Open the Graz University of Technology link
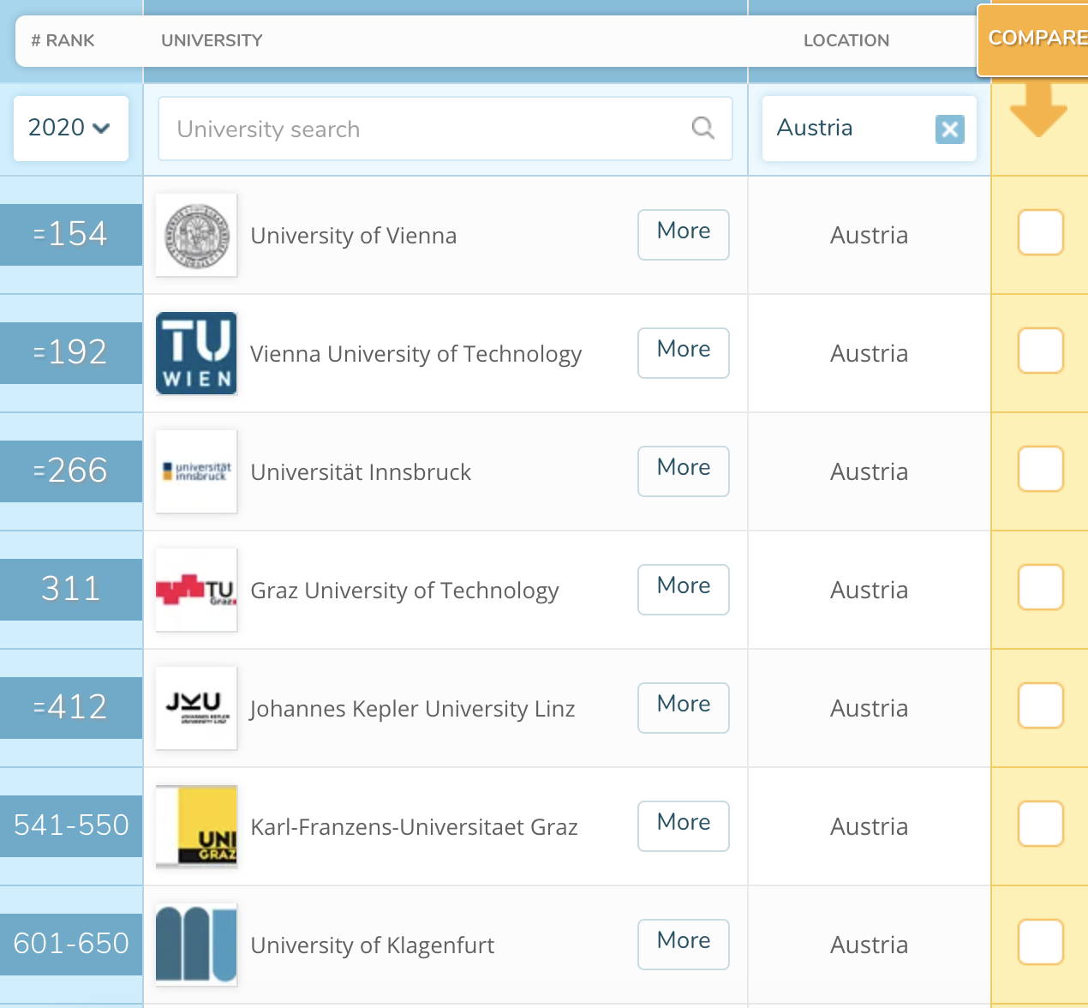This screenshot has width=1088, height=1008. [x=404, y=591]
